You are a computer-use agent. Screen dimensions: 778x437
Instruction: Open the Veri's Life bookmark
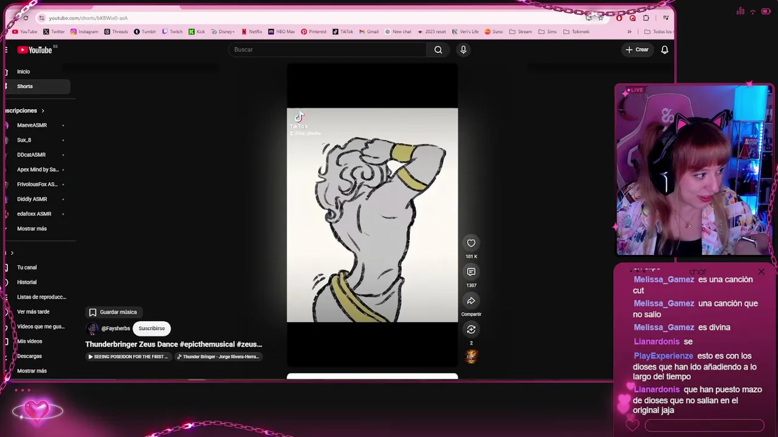pos(465,32)
